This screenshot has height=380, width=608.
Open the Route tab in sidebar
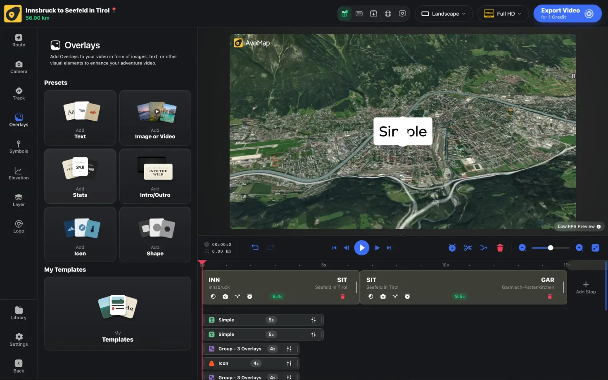[19, 40]
